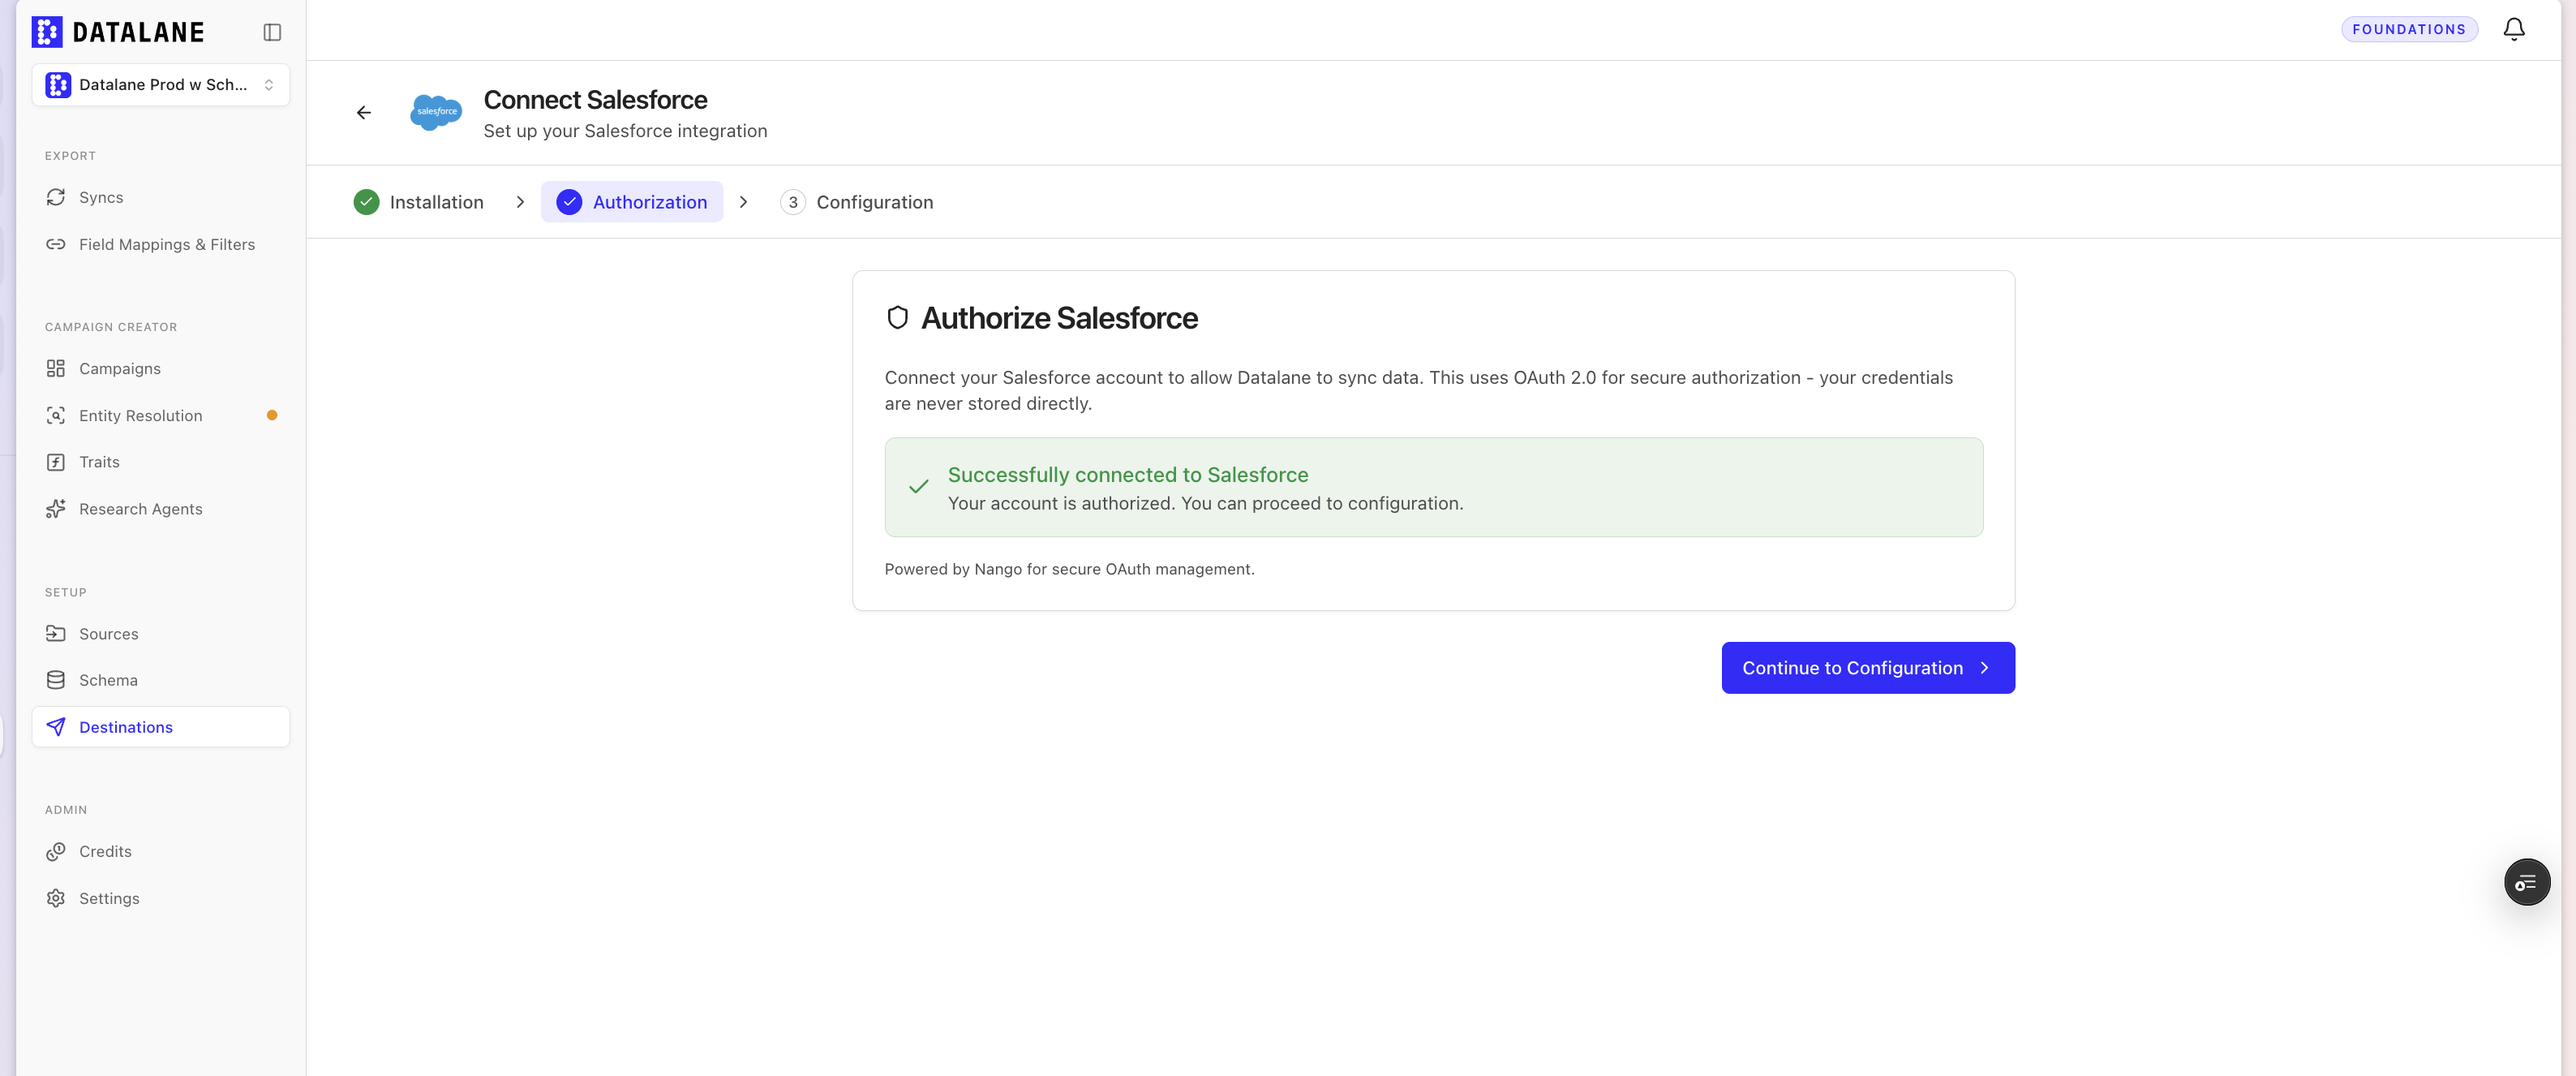
Task: Click the CAMPAIGN CREATOR section label
Action: [111, 326]
